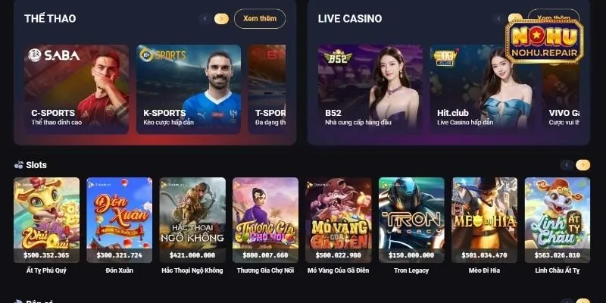Select the Linh Châu Ất Tỵ title link

(558, 270)
